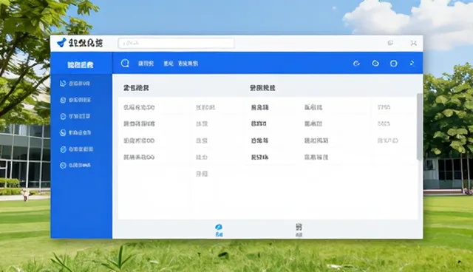Open the third blue toolbar text tab
Image resolution: width=473 pixels, height=272 pixels.
click(x=188, y=64)
